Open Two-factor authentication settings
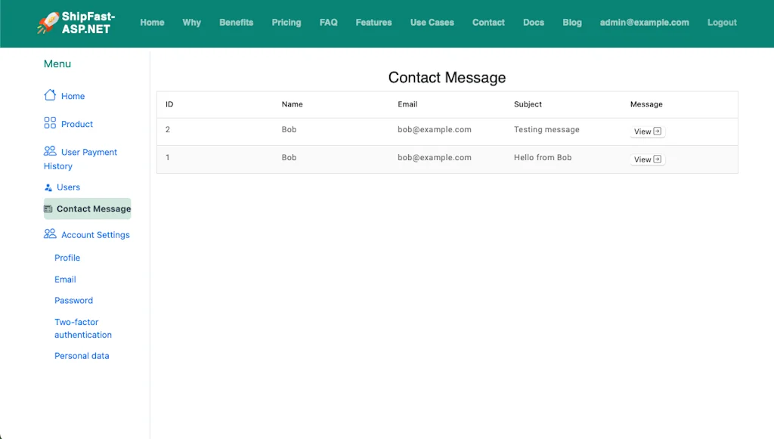 tap(82, 328)
